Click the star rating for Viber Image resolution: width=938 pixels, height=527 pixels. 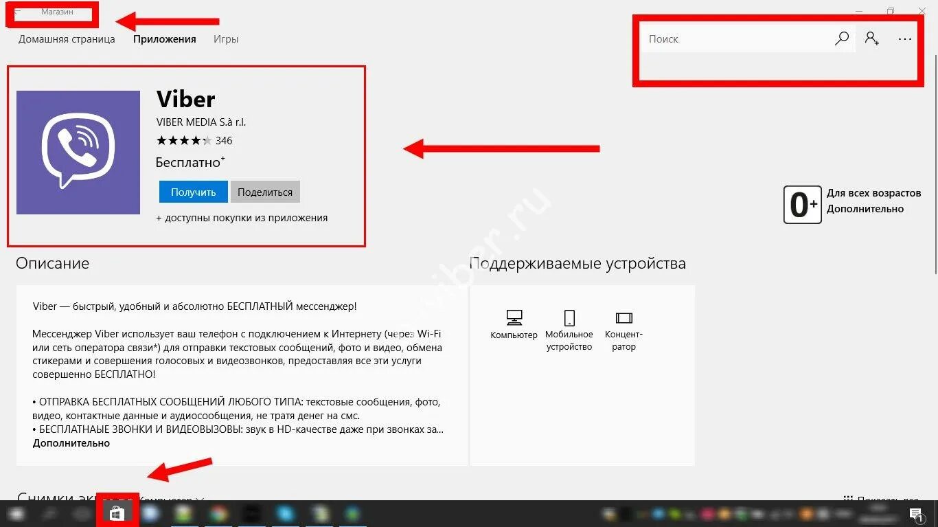tap(184, 141)
